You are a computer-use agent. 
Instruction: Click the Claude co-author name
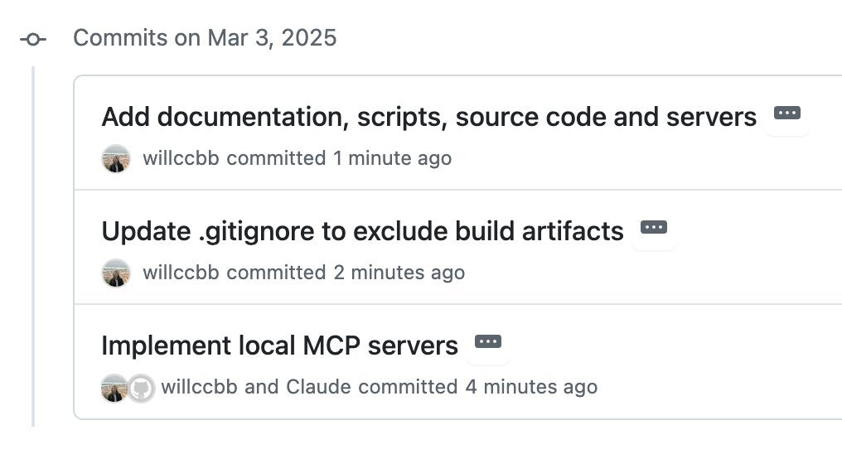click(x=318, y=387)
